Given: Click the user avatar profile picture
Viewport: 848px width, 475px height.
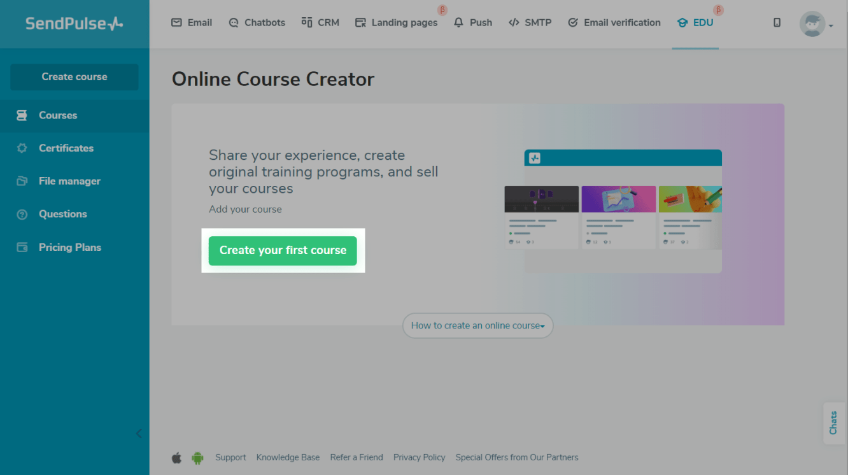Looking at the screenshot, I should click(x=812, y=24).
